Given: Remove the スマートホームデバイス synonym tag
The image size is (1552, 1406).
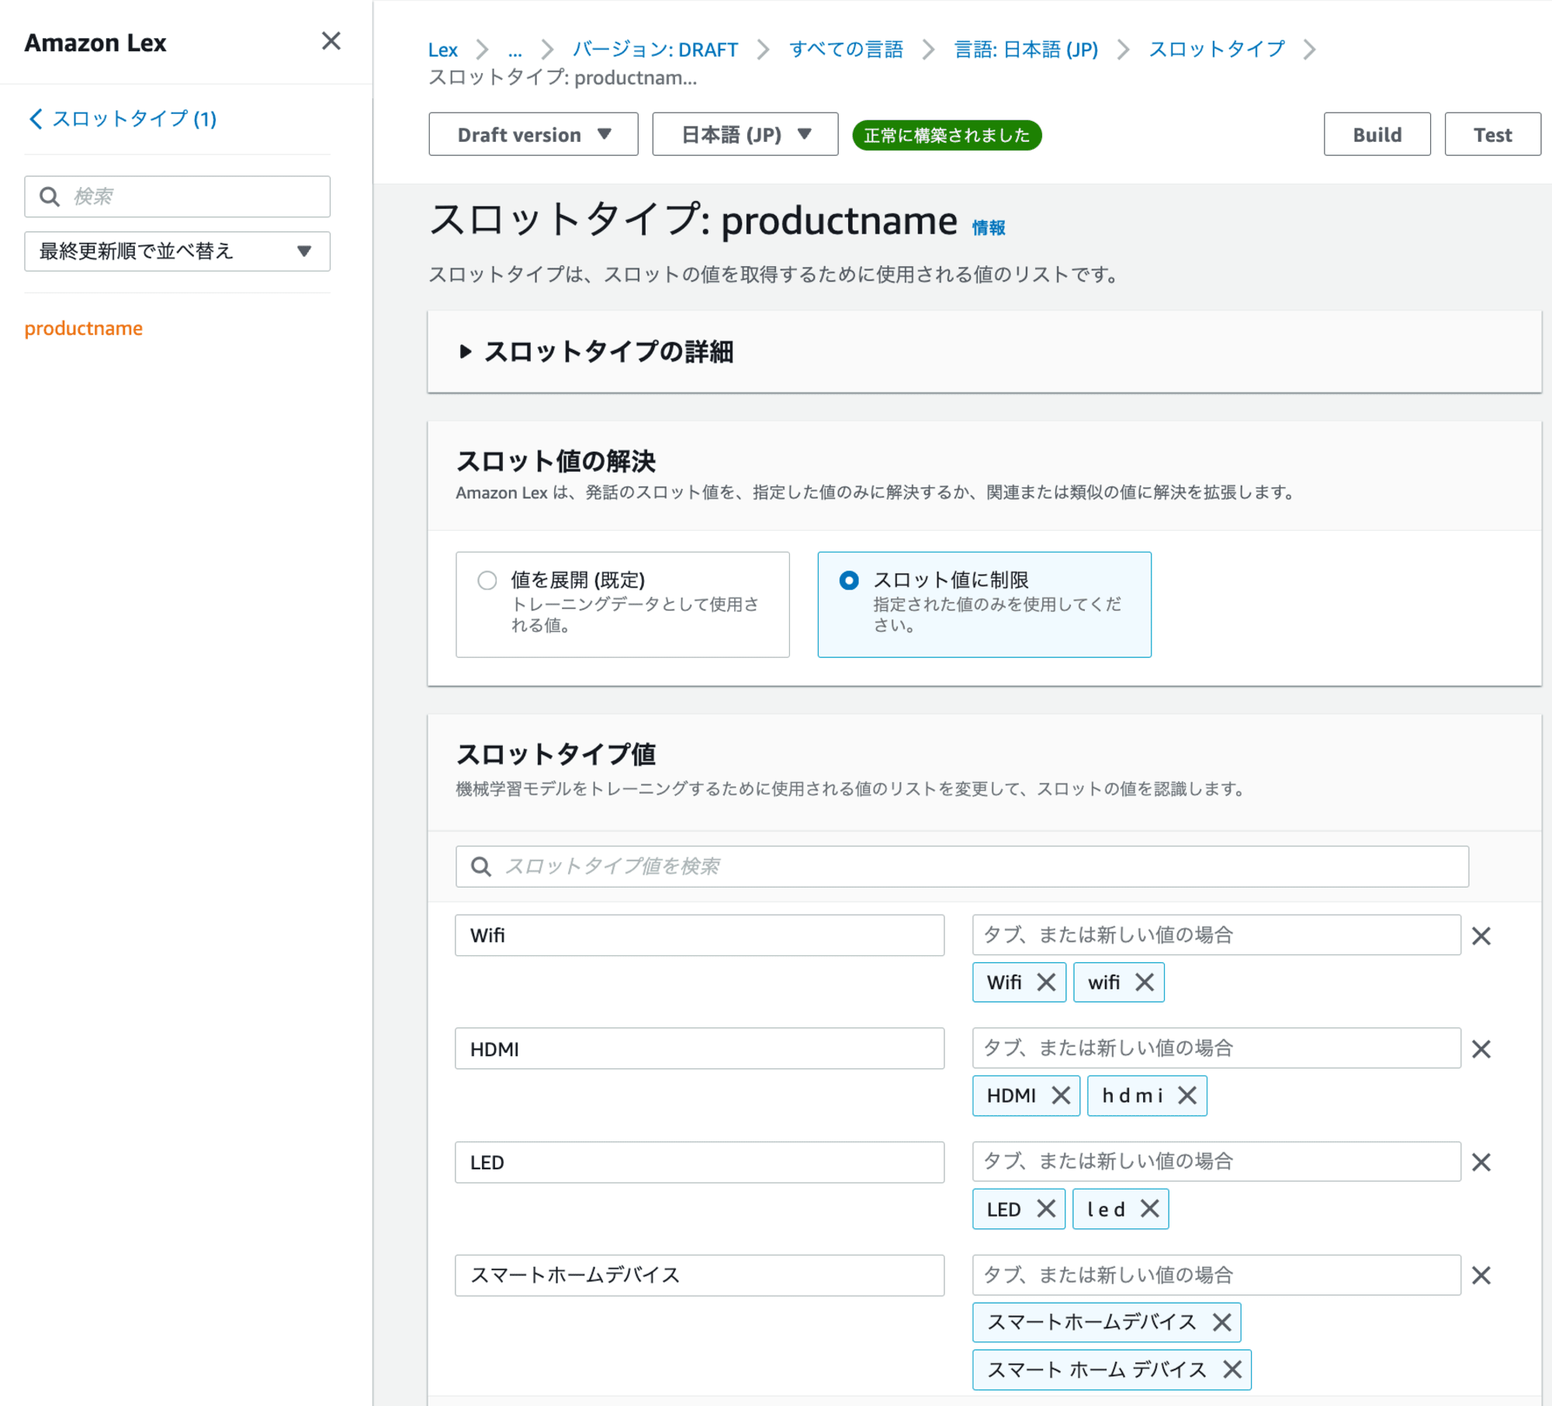Looking at the screenshot, I should click(1222, 1322).
